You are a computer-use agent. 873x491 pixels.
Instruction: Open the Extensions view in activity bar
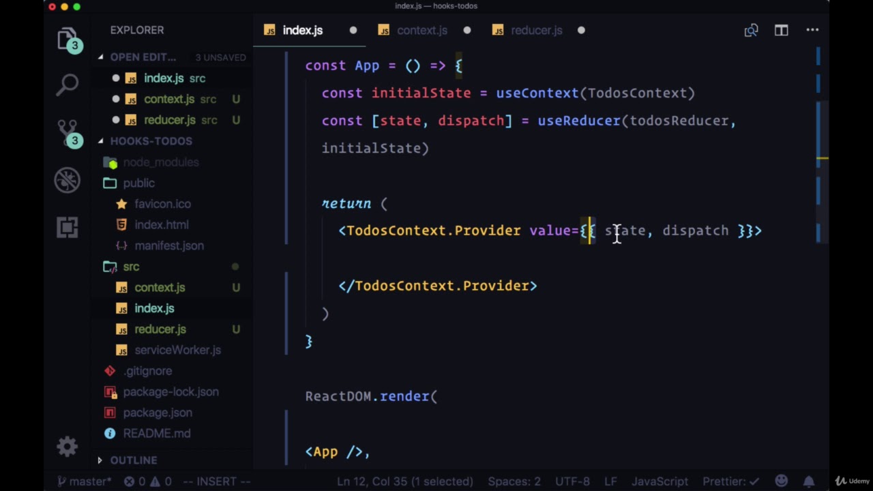tap(68, 226)
